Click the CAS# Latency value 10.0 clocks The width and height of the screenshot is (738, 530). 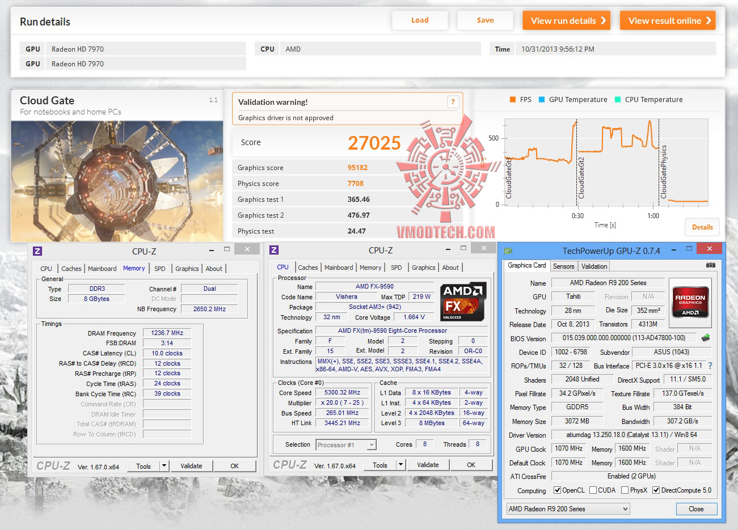(x=167, y=354)
